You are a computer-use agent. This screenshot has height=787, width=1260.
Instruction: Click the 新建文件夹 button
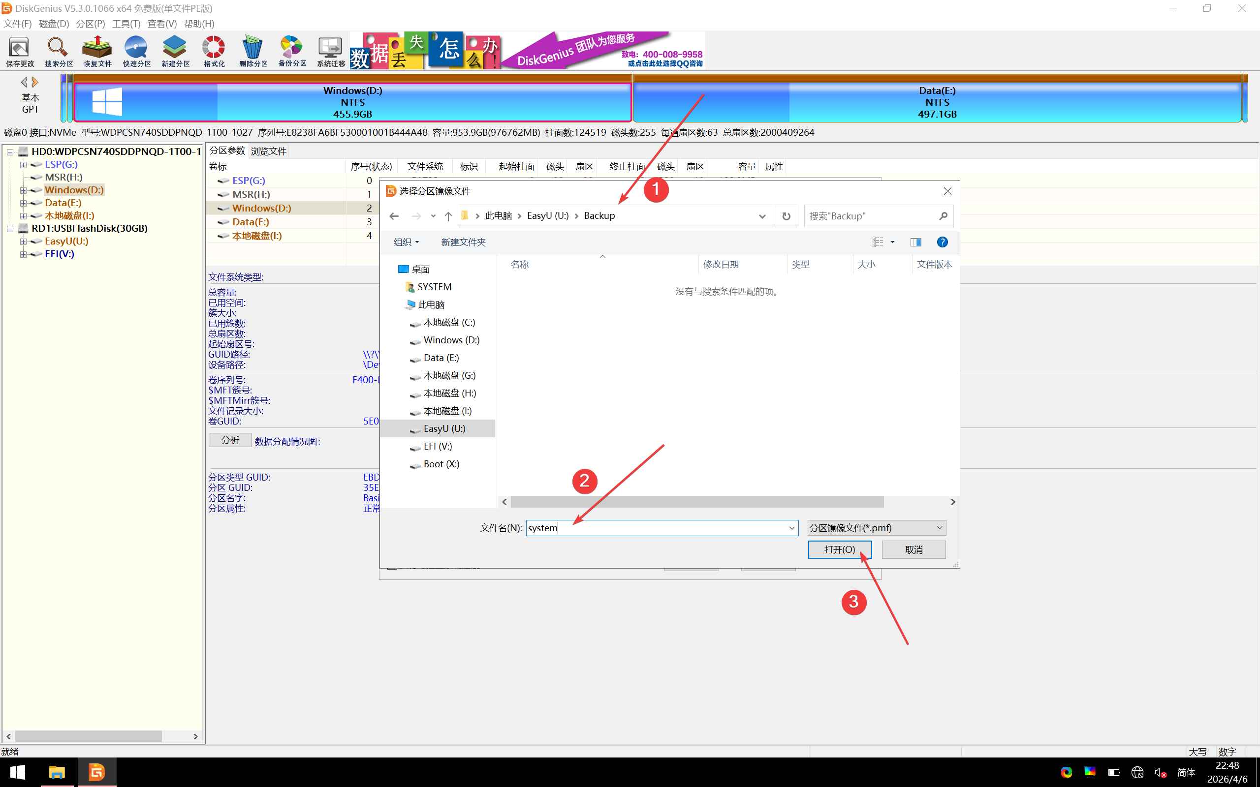tap(463, 242)
